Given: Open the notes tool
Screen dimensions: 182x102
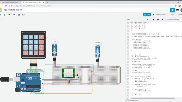Looking at the screenshot, I should [19, 15].
